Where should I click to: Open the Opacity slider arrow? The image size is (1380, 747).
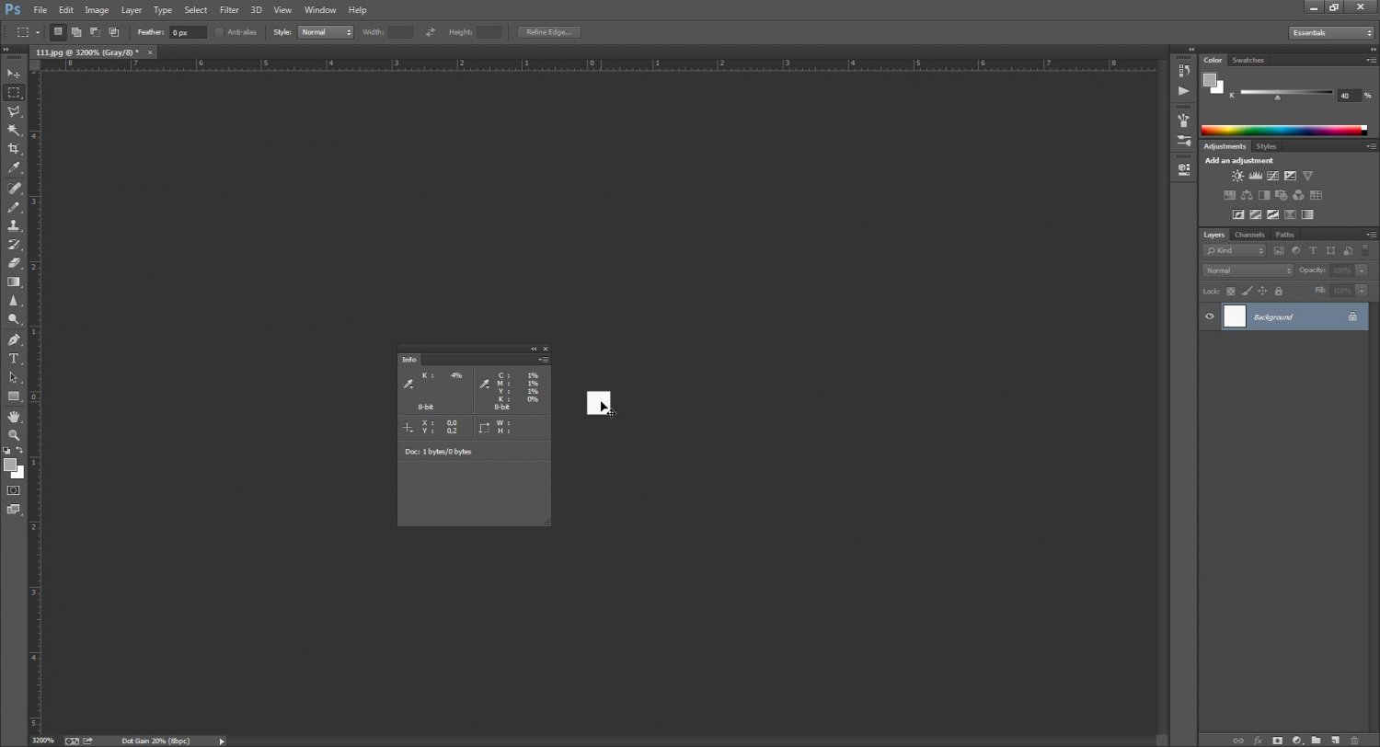click(1362, 270)
